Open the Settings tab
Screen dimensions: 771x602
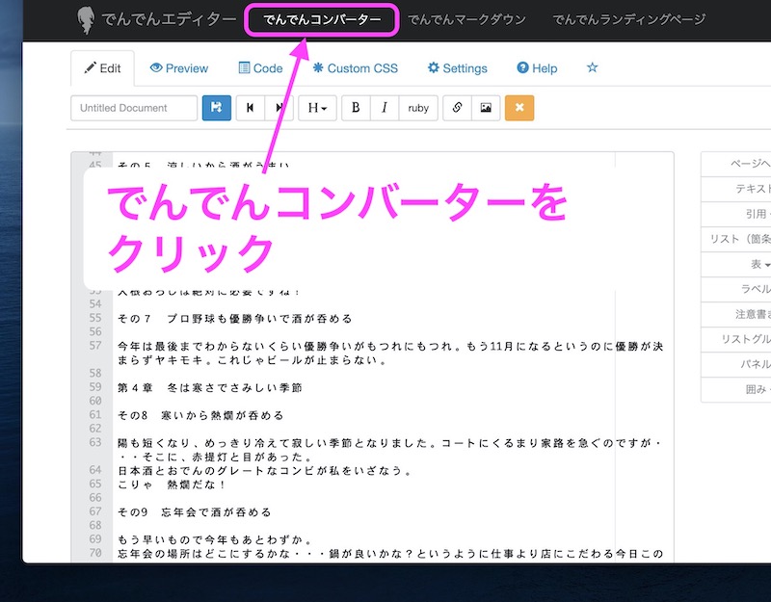pyautogui.click(x=457, y=68)
